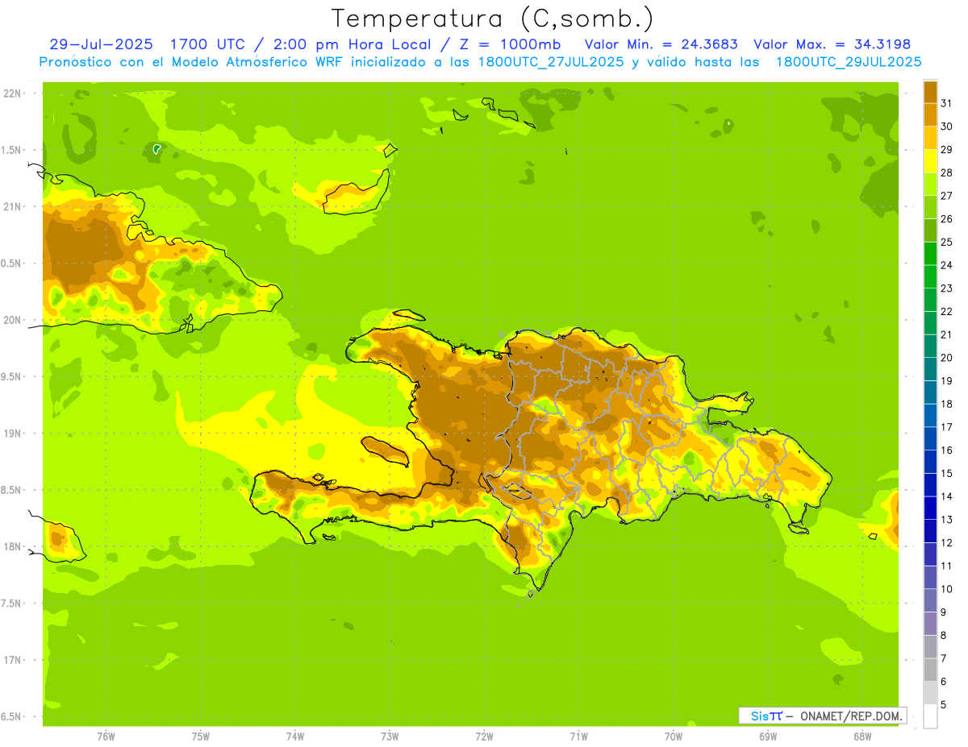Click the colorbar value label "15"

click(x=947, y=473)
